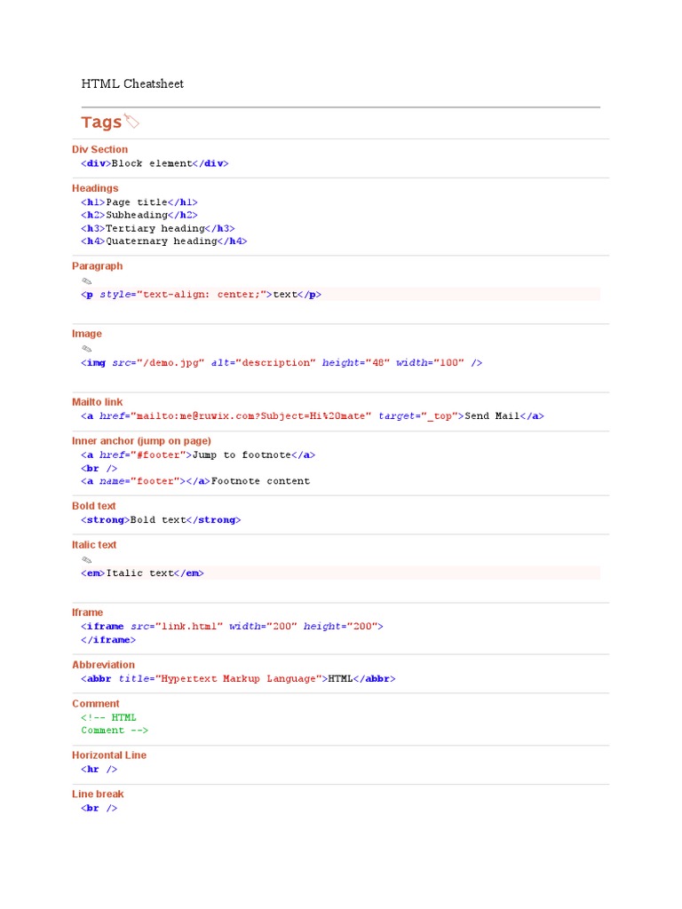
Task: Click the highlighted paragraph style code line
Action: click(340, 295)
